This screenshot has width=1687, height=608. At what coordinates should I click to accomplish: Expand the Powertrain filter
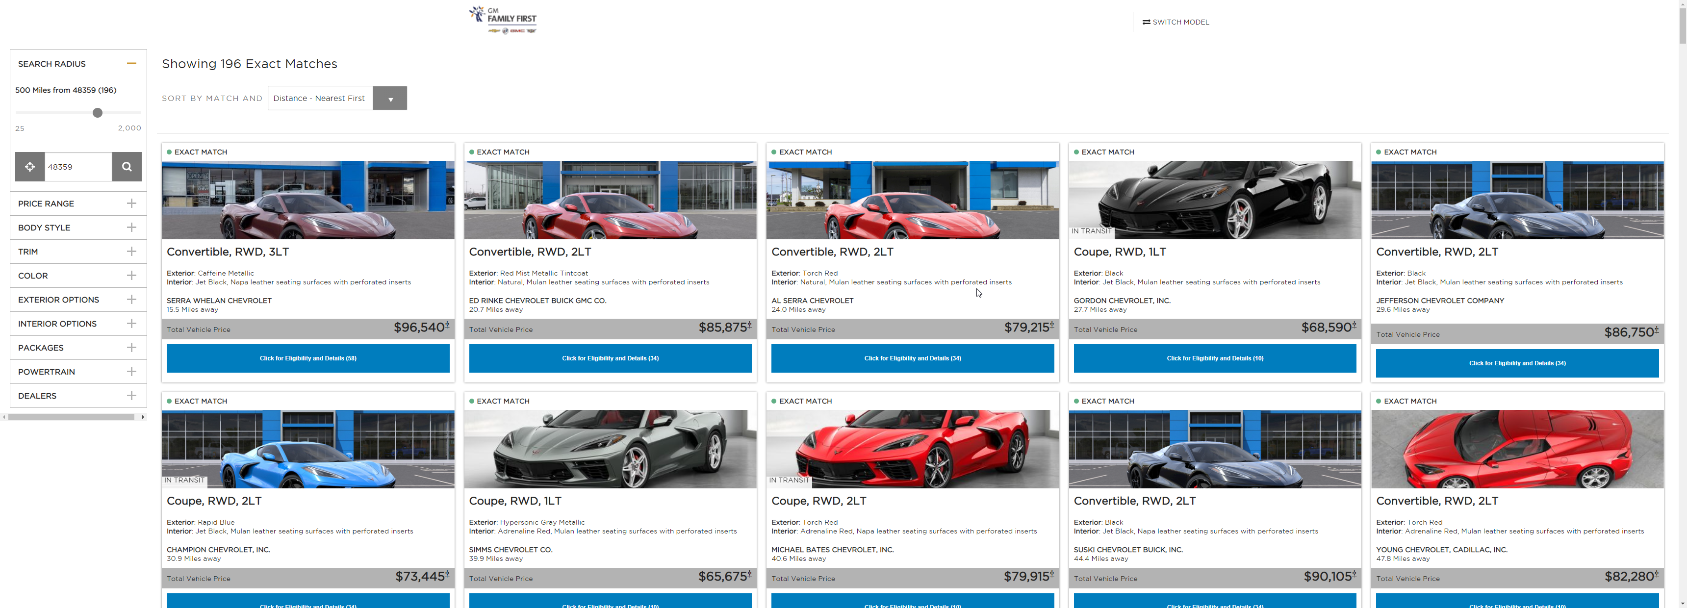click(131, 372)
